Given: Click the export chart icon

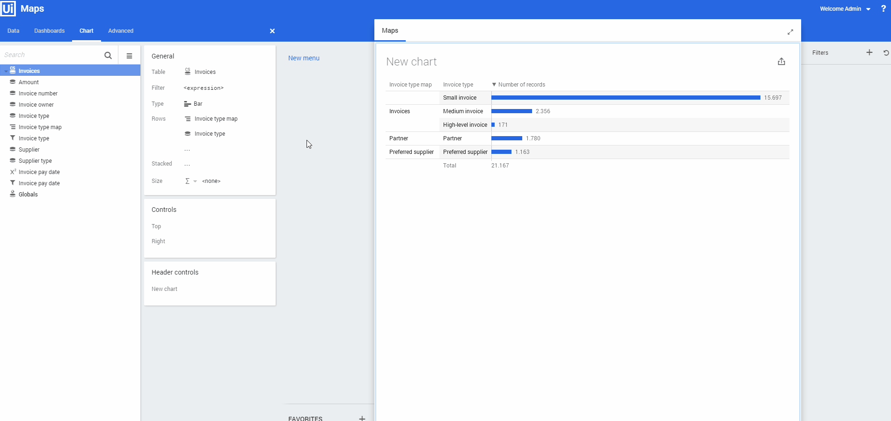Looking at the screenshot, I should (x=781, y=62).
